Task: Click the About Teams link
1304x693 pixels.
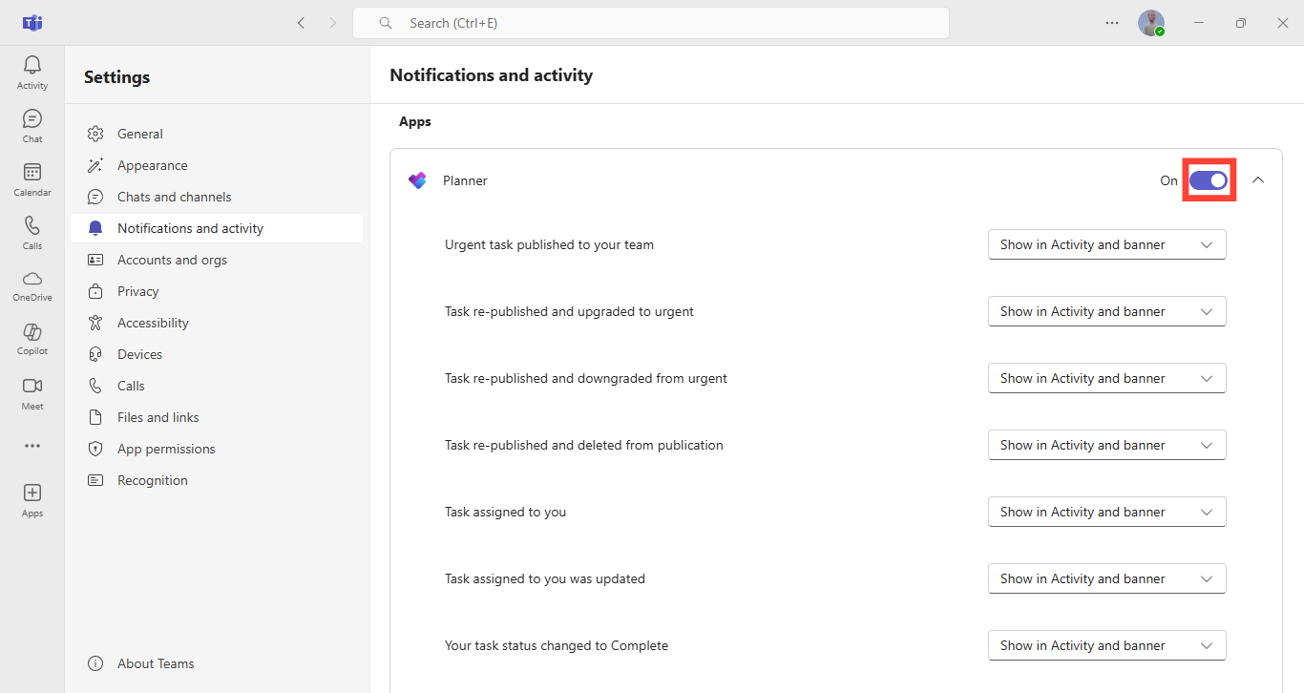Action: click(x=155, y=663)
